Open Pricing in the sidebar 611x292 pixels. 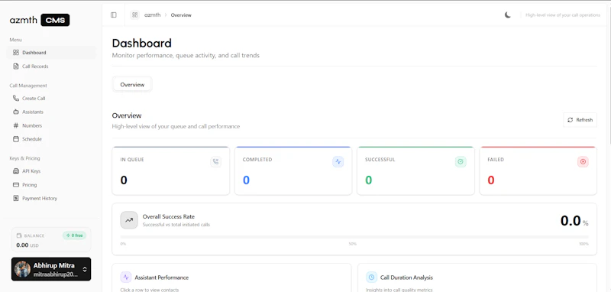pos(51,185)
